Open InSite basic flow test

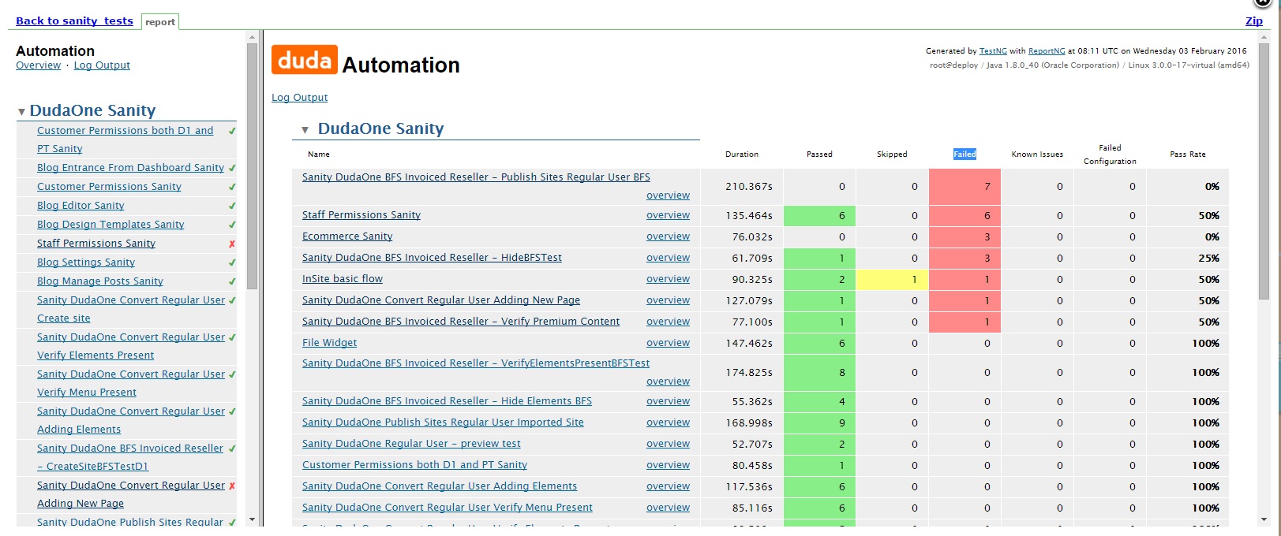pyautogui.click(x=343, y=279)
